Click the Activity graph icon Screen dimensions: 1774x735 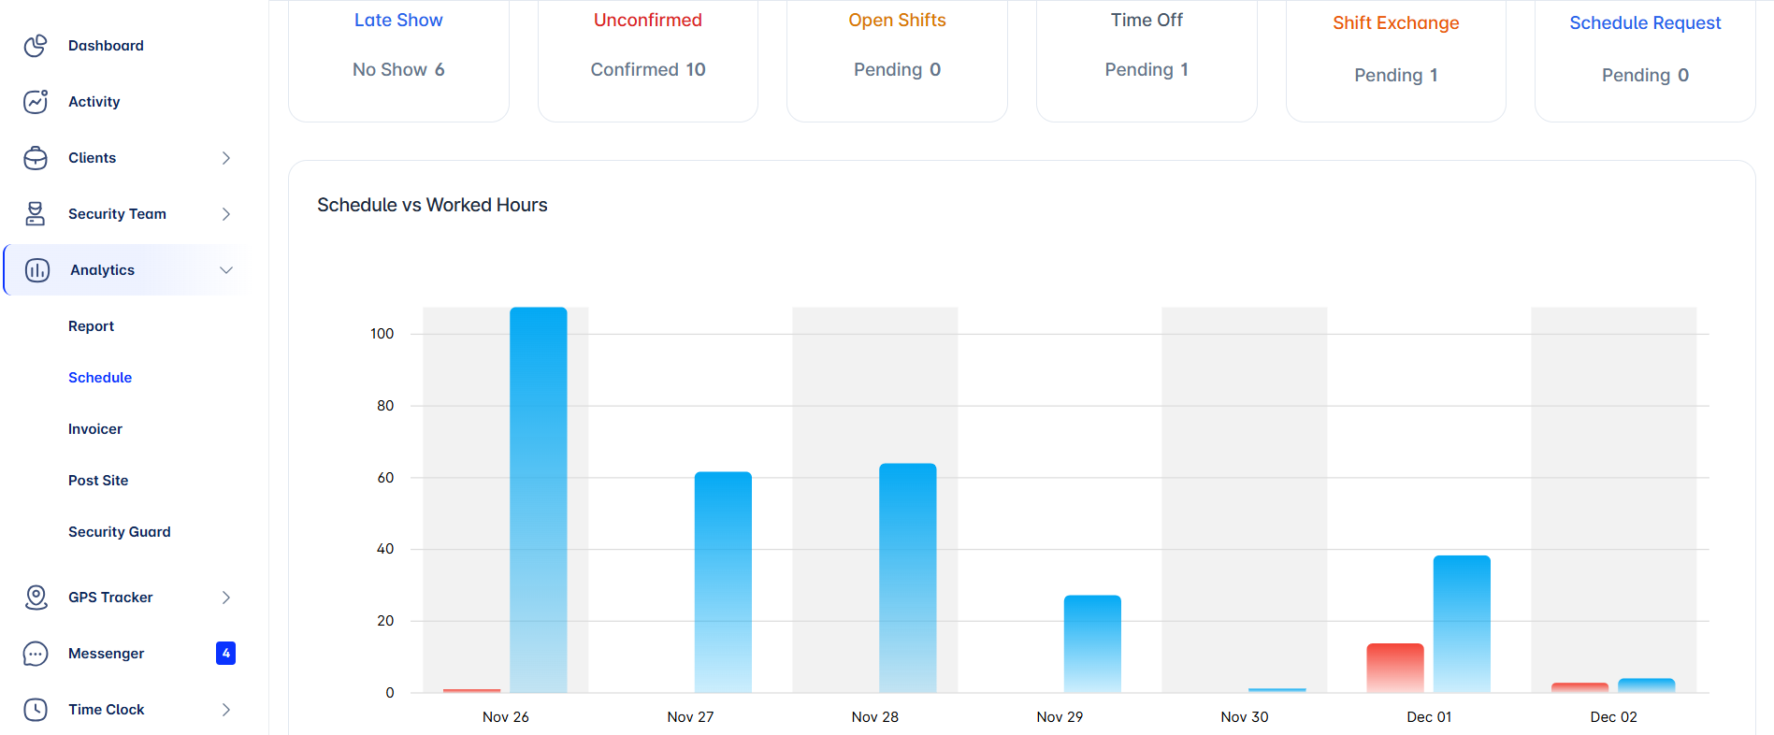click(x=36, y=102)
